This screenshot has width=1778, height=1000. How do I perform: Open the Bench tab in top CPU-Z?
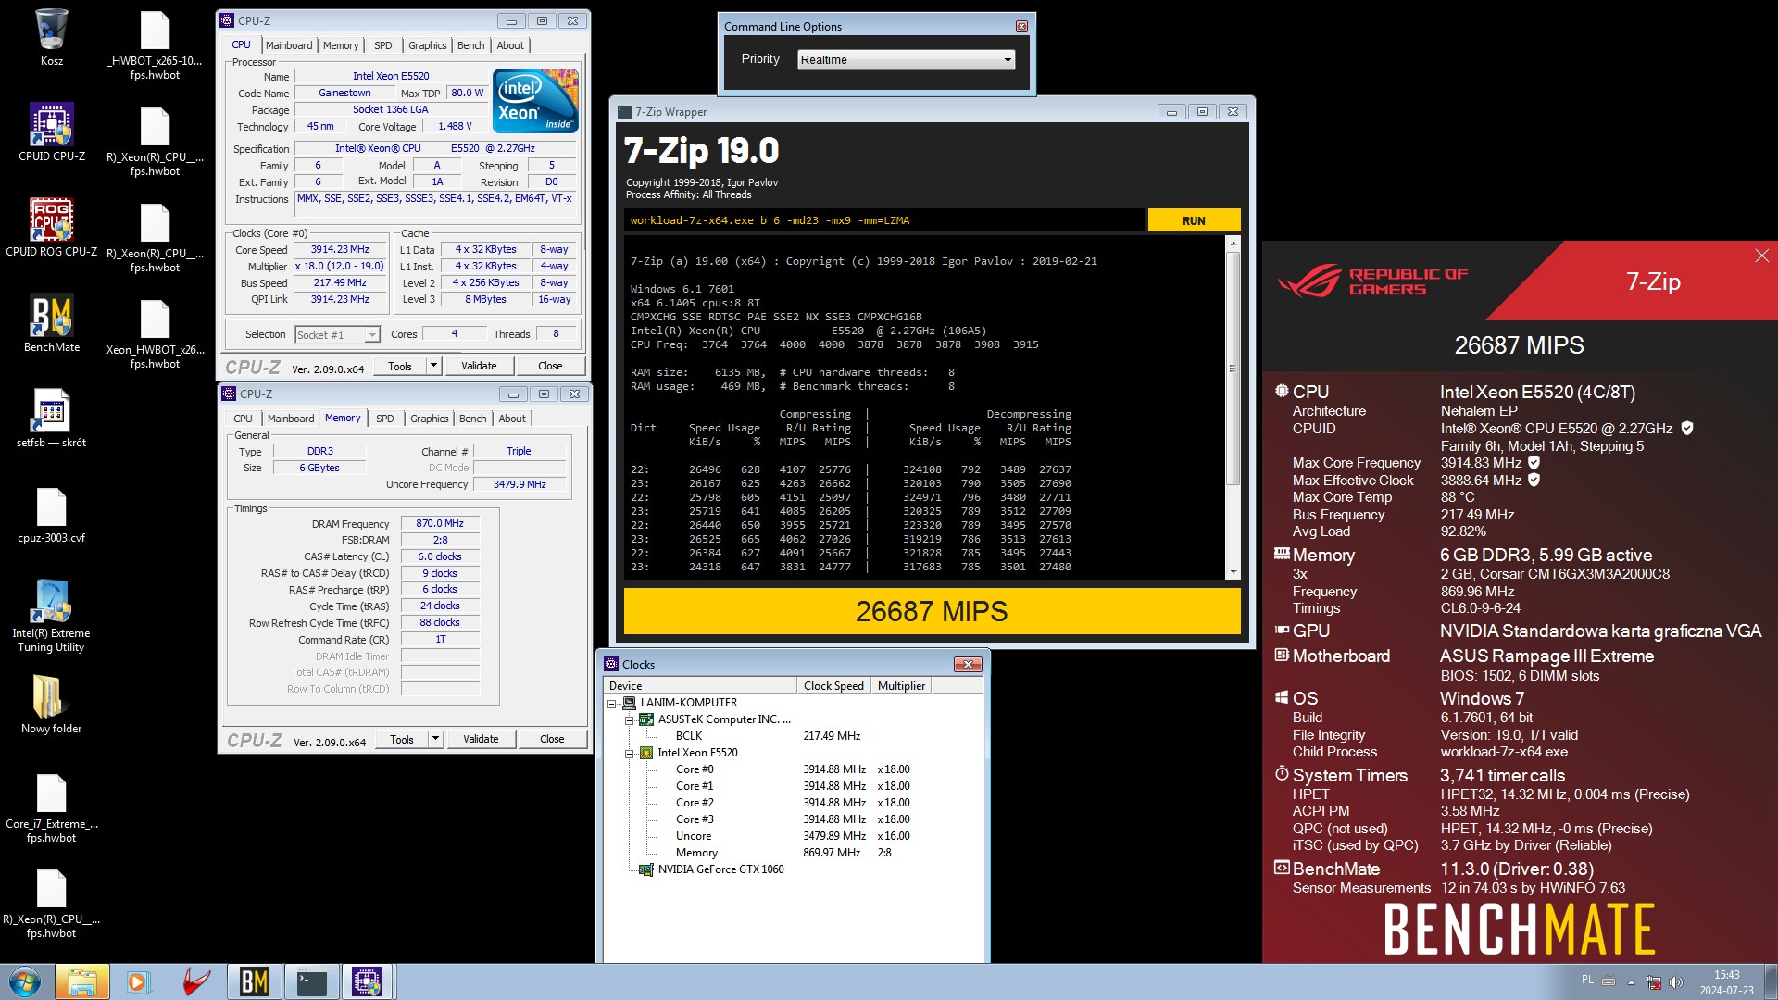[x=470, y=45]
